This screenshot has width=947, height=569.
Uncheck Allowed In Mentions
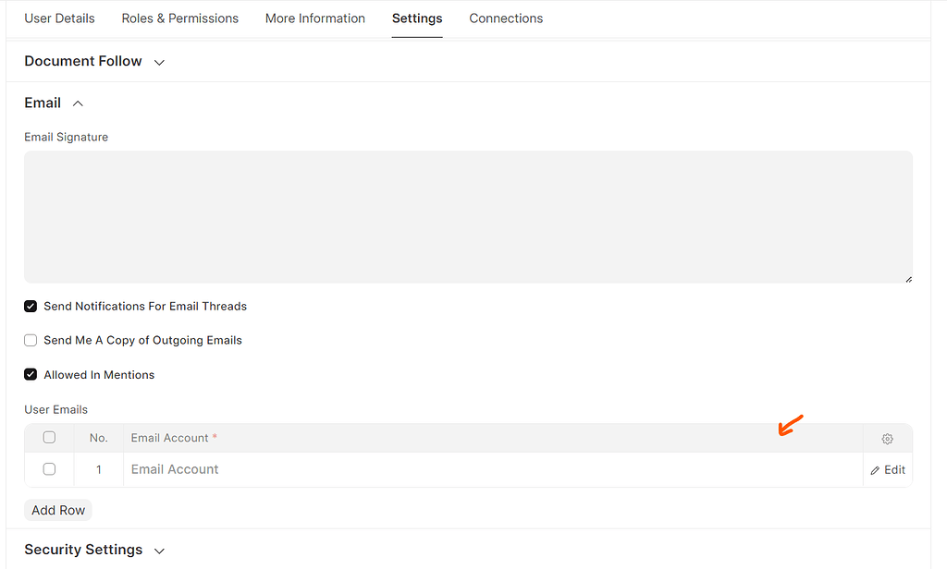(x=31, y=374)
